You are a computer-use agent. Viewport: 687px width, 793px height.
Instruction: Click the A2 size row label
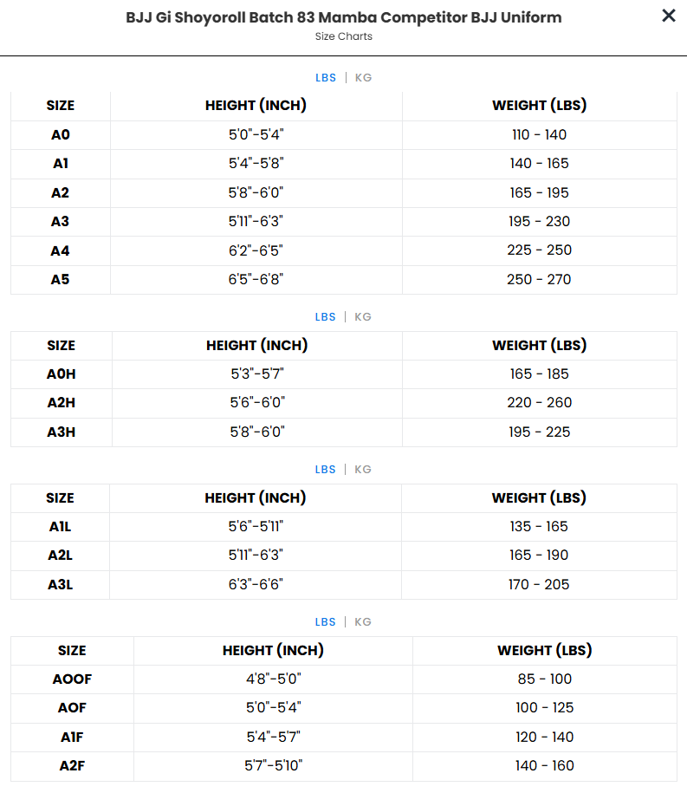(61, 192)
